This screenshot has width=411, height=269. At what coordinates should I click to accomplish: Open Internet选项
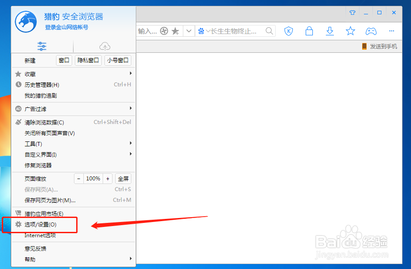(74, 235)
